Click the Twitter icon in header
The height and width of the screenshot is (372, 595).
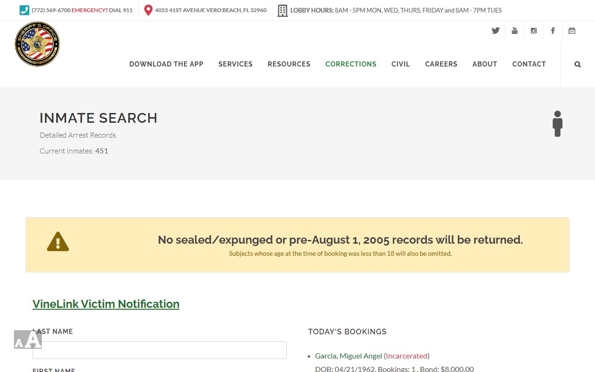click(496, 31)
